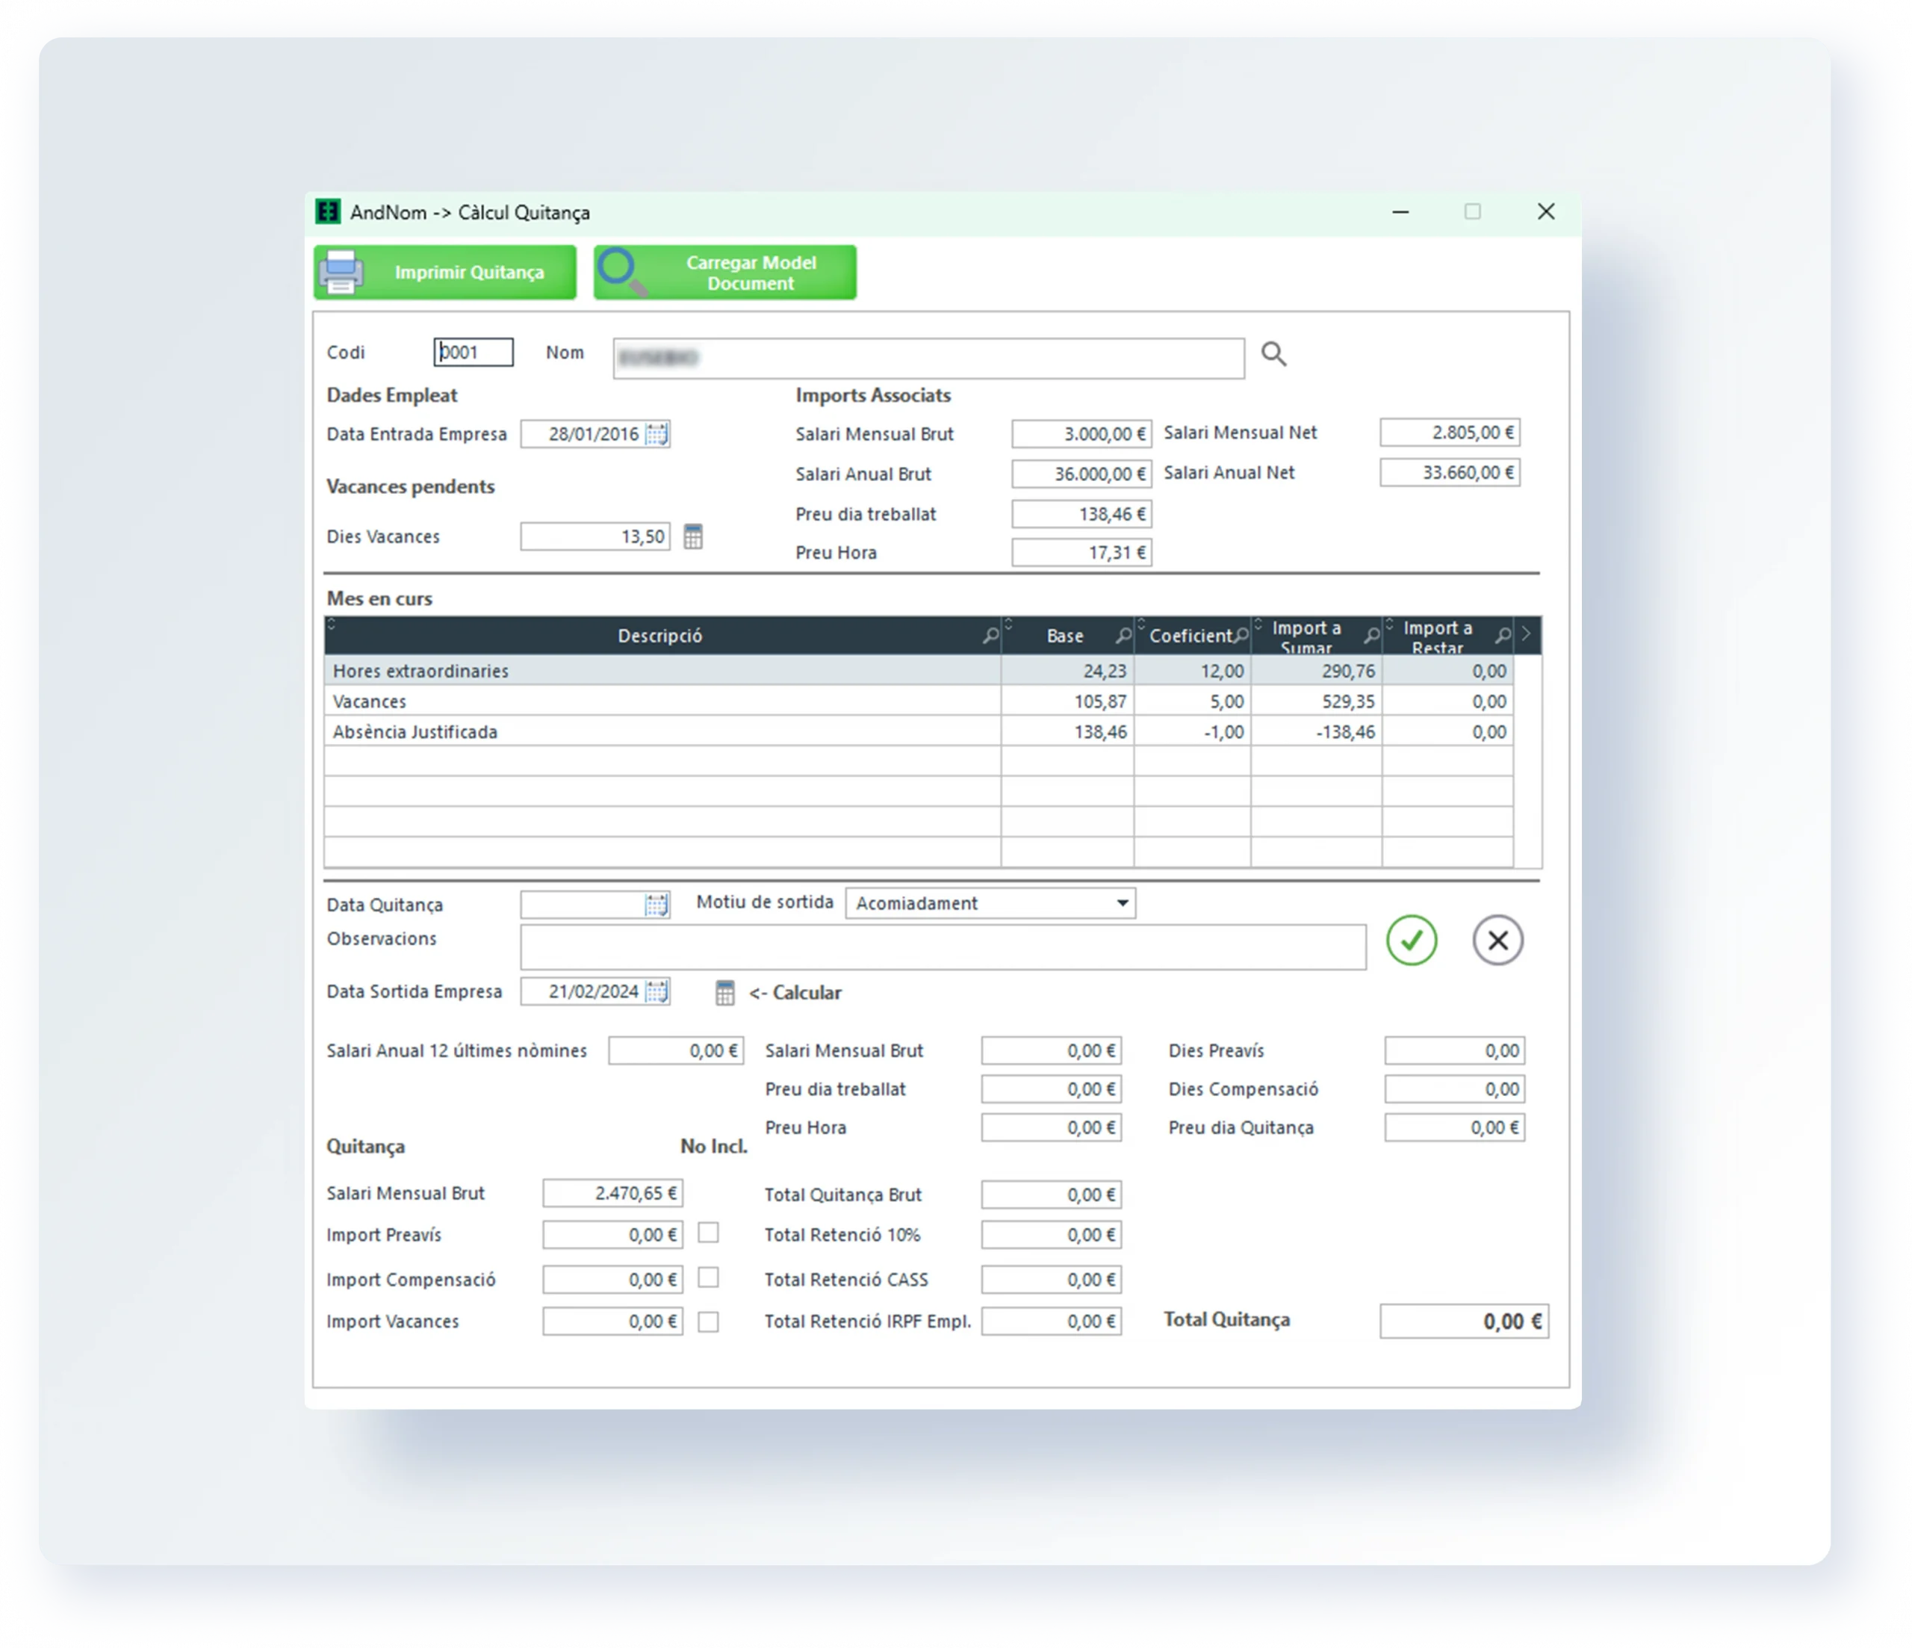
Task: Open calendar picker for Data Quitança
Action: [x=656, y=905]
